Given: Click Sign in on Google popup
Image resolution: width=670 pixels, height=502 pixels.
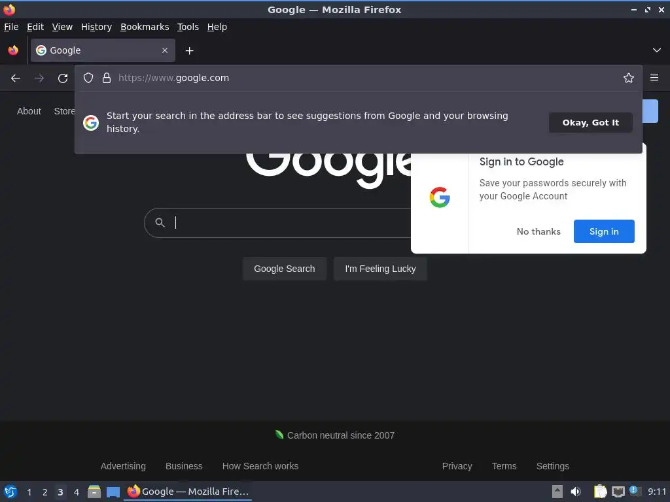Looking at the screenshot, I should 604,231.
